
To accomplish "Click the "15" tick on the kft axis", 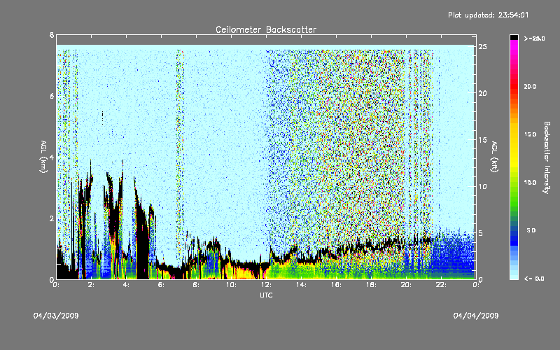I will 482,140.
